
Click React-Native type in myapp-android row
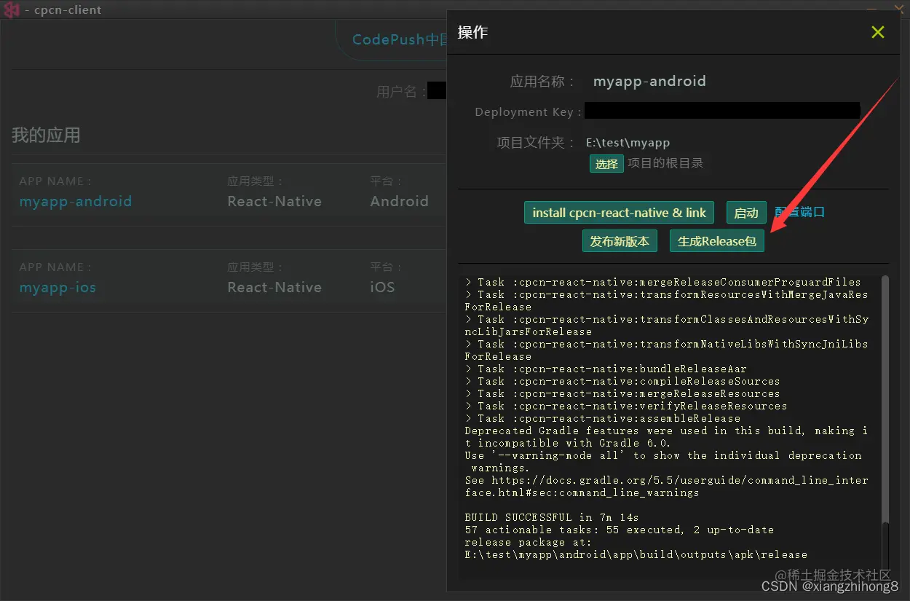[x=274, y=201]
